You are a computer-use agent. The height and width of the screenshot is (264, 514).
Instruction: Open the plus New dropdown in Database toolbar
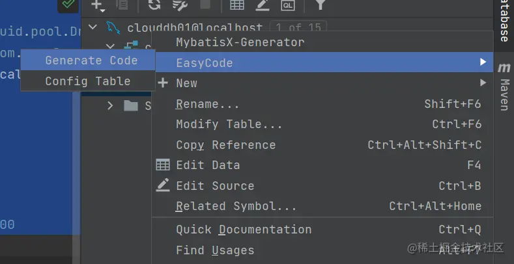click(98, 5)
